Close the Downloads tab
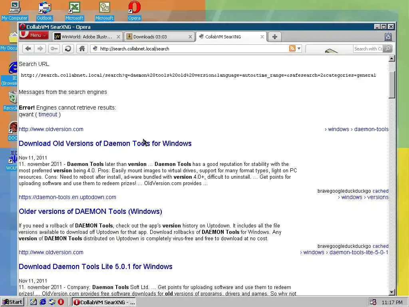This screenshot has width=409, height=307. coord(191,37)
